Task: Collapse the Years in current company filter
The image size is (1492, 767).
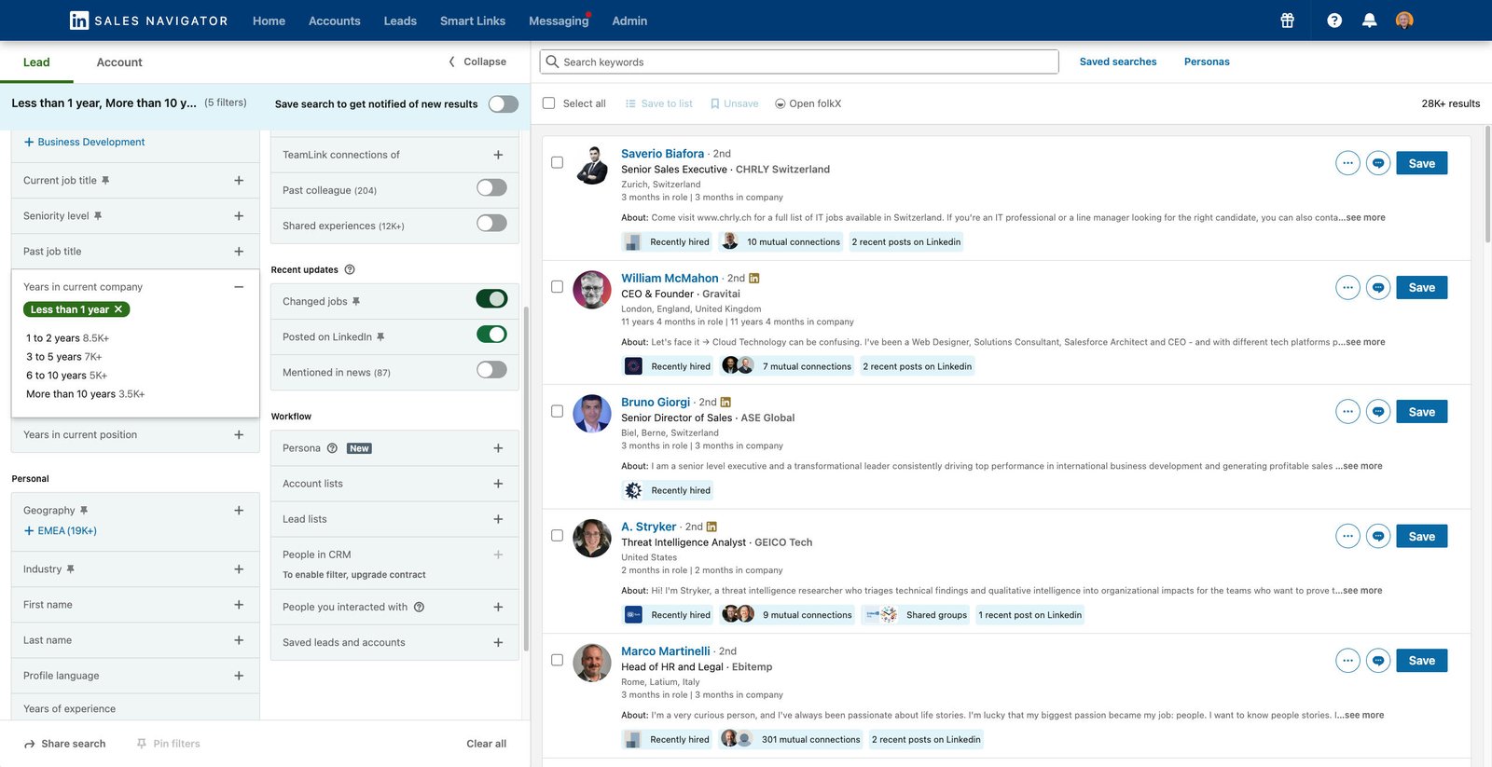Action: [239, 287]
